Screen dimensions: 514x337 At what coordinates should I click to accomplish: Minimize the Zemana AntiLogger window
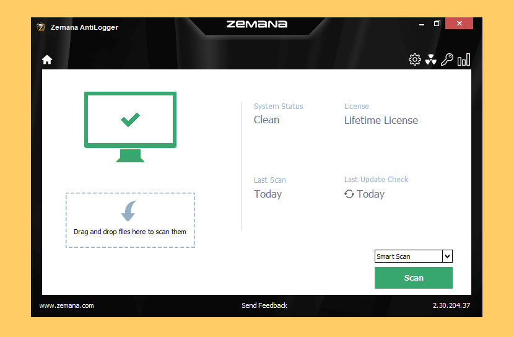pyautogui.click(x=422, y=24)
